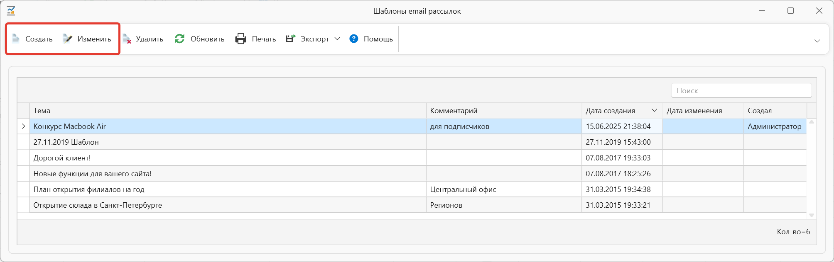Click the 15.06.2025 21:38:04 date cell
The image size is (834, 262).
click(622, 126)
